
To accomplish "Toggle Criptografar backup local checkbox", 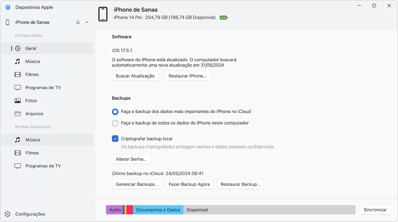I will (115, 139).
